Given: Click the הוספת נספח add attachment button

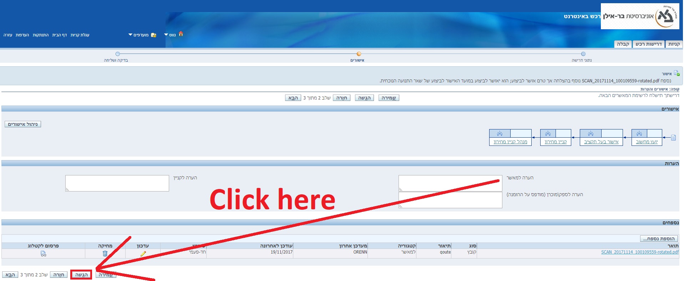Looking at the screenshot, I should pos(659,239).
